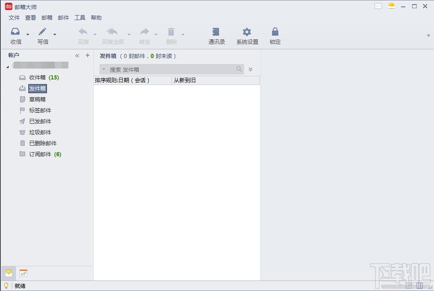Screen dimensions: 434x291
Task: Open the 工具 menu
Action: (x=80, y=18)
